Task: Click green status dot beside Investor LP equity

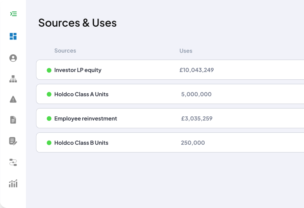Action: (49, 70)
